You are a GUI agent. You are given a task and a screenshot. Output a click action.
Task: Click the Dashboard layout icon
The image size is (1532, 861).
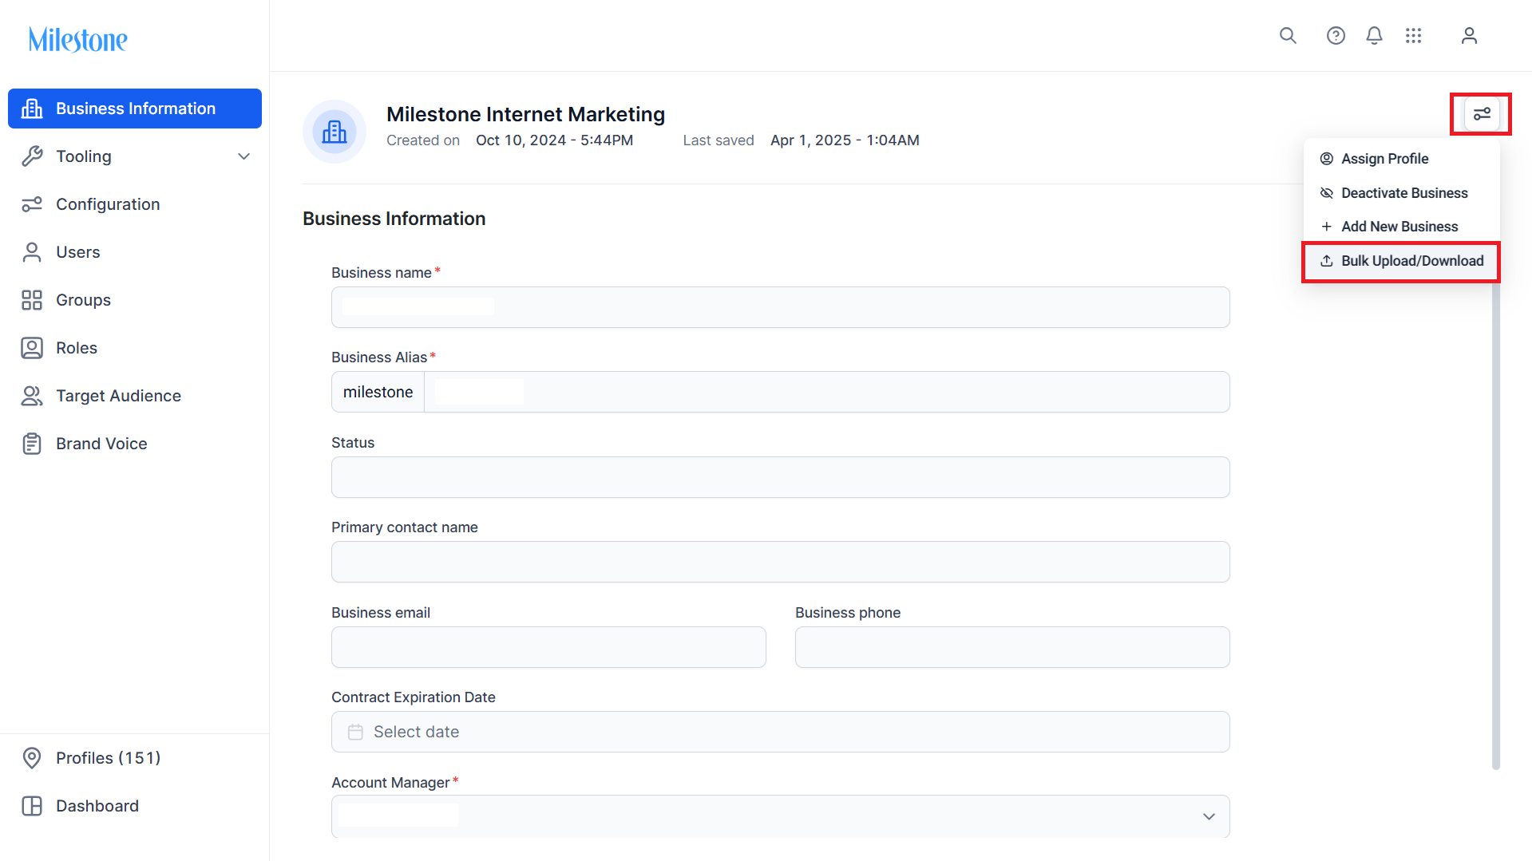32,806
